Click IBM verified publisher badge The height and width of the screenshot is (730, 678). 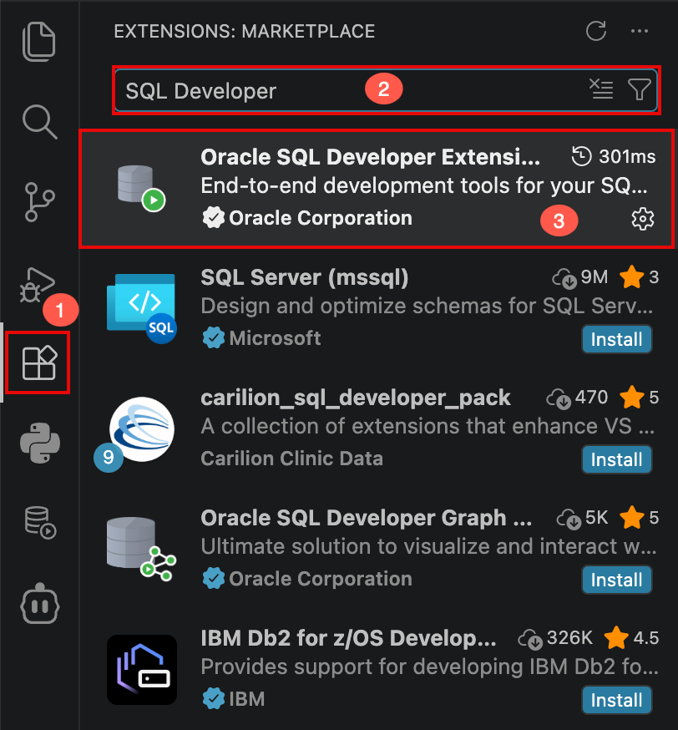coord(214,699)
